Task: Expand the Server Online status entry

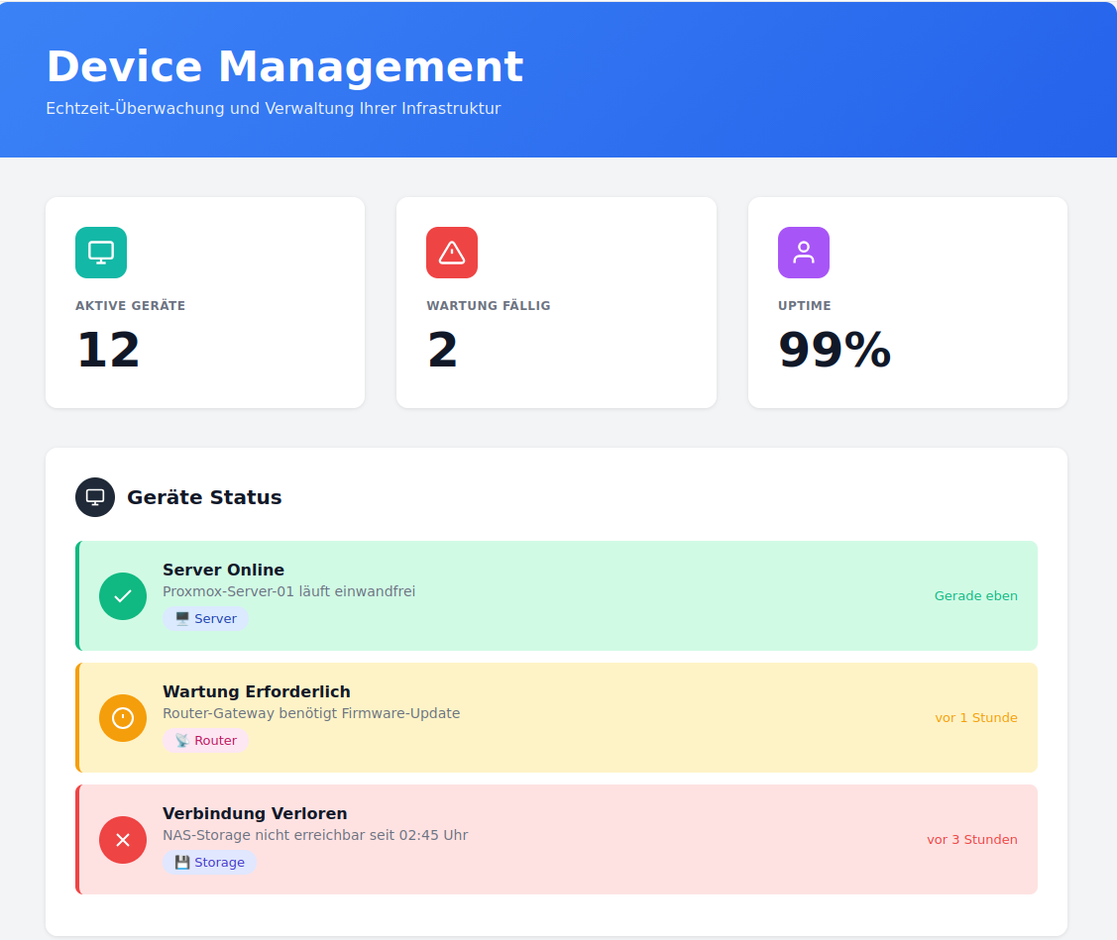Action: pos(555,595)
